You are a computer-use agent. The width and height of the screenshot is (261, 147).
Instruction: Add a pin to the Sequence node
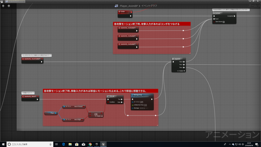[181, 71]
